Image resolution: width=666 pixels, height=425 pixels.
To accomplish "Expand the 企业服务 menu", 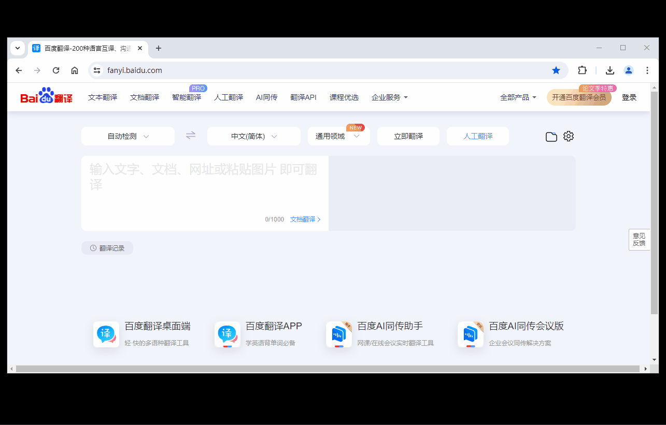I will point(390,97).
